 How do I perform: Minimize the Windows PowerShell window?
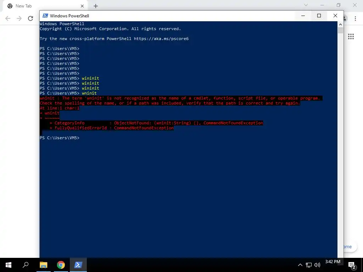point(303,16)
